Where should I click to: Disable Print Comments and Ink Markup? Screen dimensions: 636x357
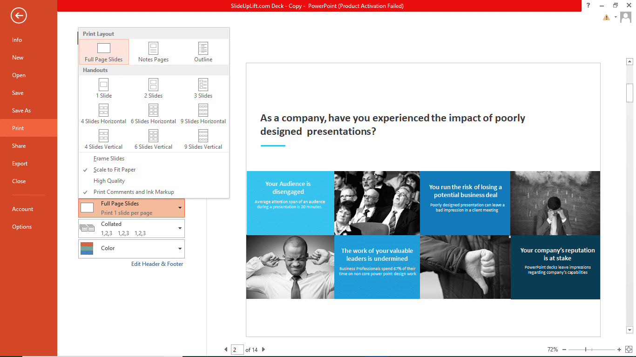click(x=134, y=192)
